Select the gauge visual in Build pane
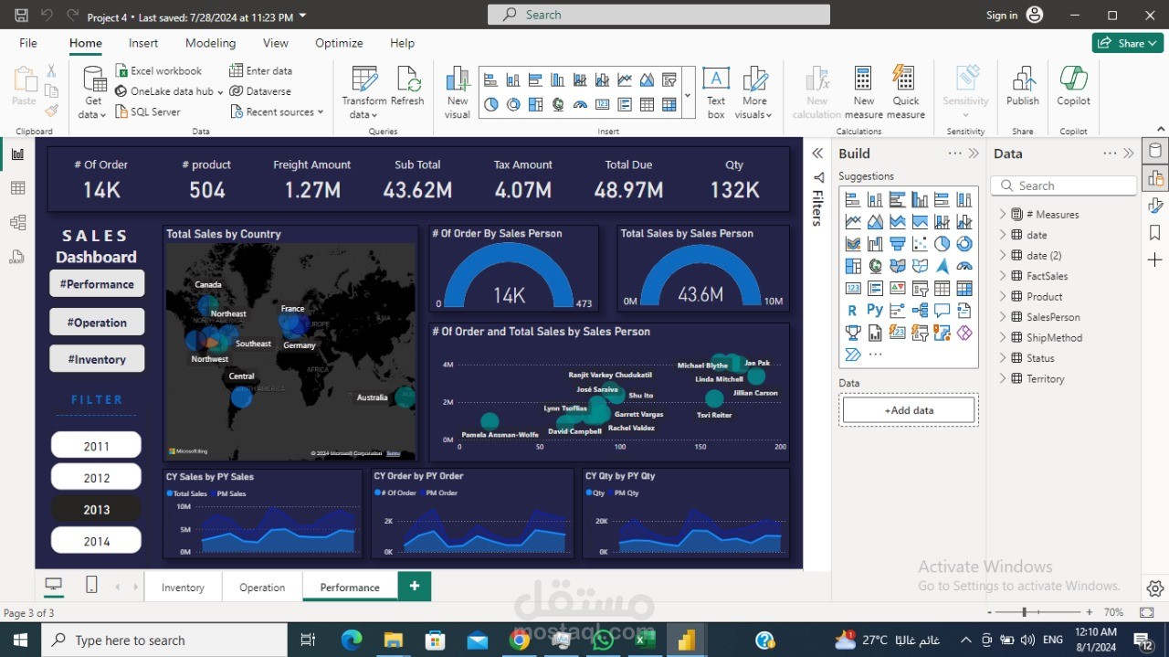The width and height of the screenshot is (1169, 657). [x=964, y=266]
